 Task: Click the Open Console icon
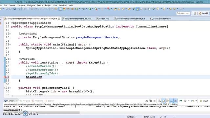[x=193, y=101]
